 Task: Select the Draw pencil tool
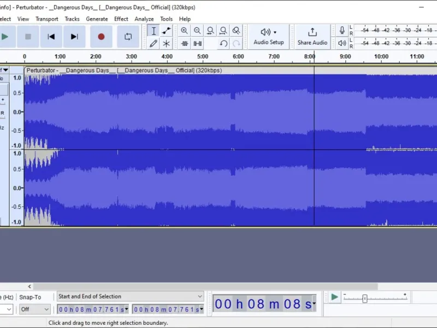coord(153,44)
